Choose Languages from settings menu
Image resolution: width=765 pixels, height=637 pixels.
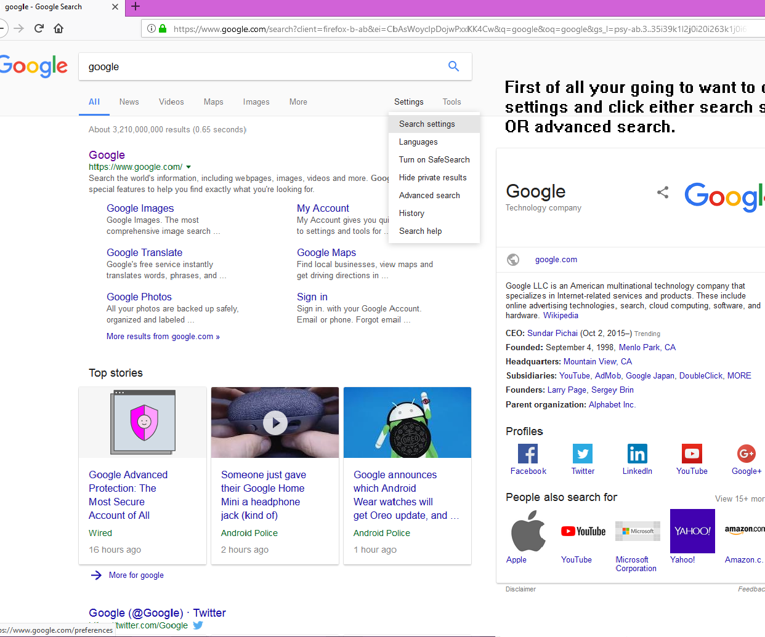434,142
